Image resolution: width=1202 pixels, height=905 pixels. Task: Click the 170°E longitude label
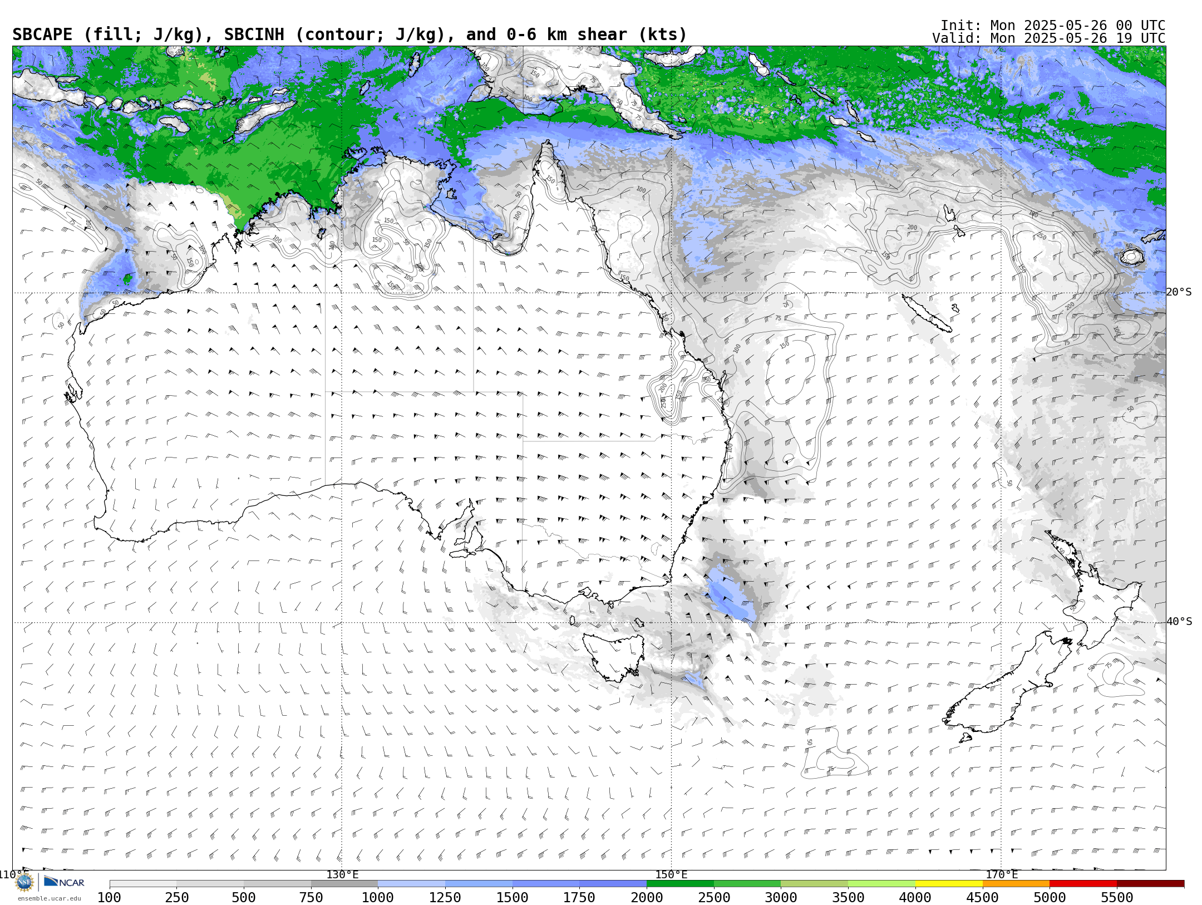coord(1002,874)
